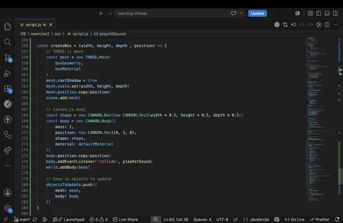Image resolution: width=343 pixels, height=223 pixels.
Task: Open the Run code dropdown icon
Action: coord(319,25)
